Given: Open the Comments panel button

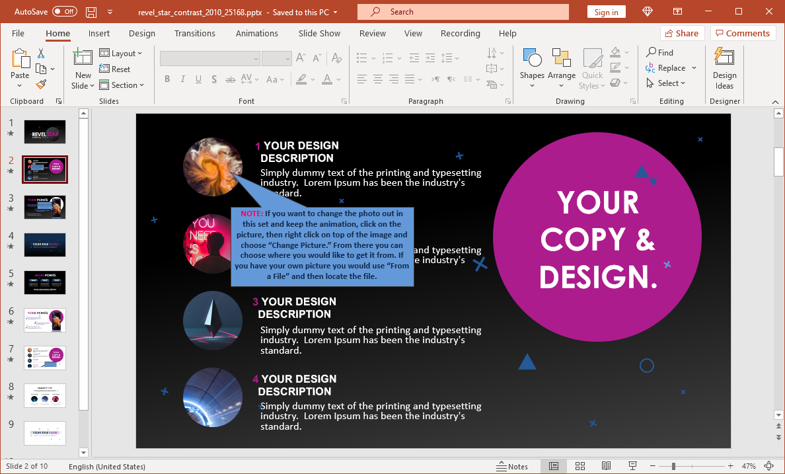Looking at the screenshot, I should (743, 32).
